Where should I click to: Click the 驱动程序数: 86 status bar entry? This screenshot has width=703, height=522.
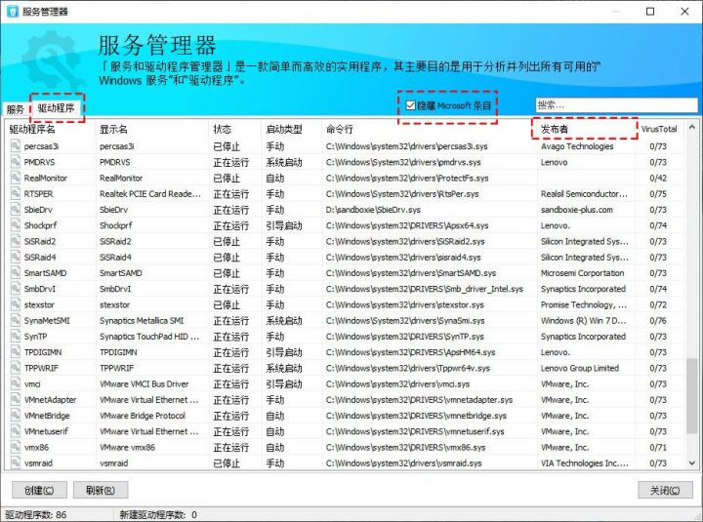point(36,515)
